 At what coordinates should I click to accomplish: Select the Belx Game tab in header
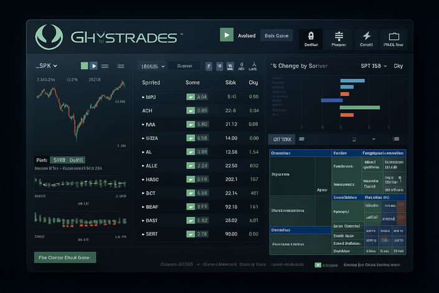(276, 36)
